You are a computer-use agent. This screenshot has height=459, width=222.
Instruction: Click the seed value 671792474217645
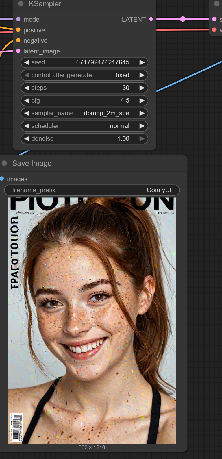(103, 62)
